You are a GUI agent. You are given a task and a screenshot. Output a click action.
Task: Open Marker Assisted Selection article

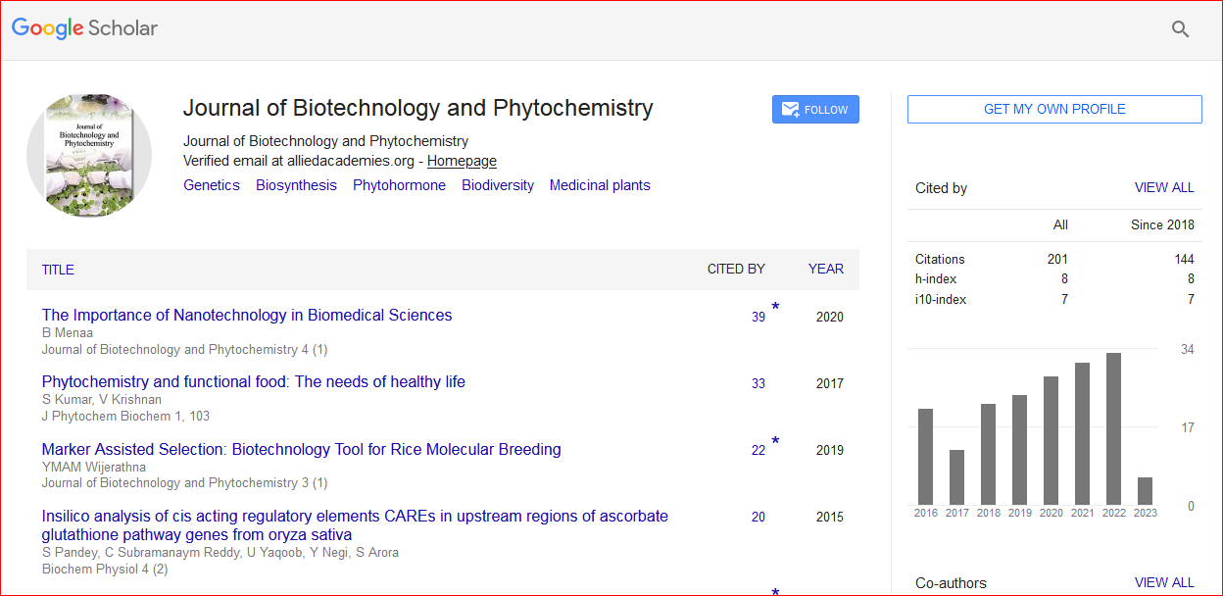coord(301,450)
